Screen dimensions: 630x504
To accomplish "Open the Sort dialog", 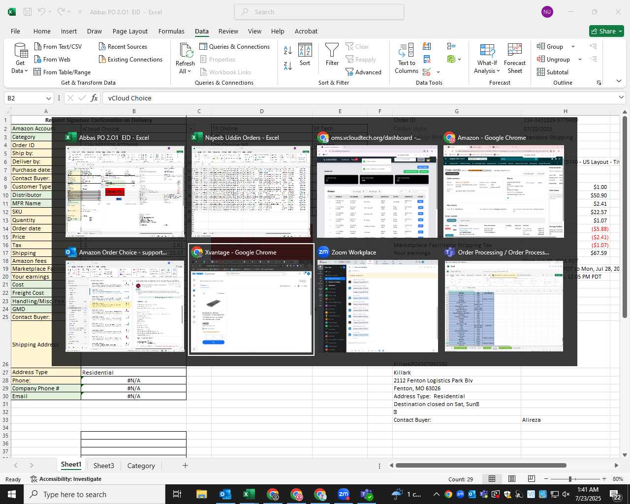I will (x=305, y=55).
